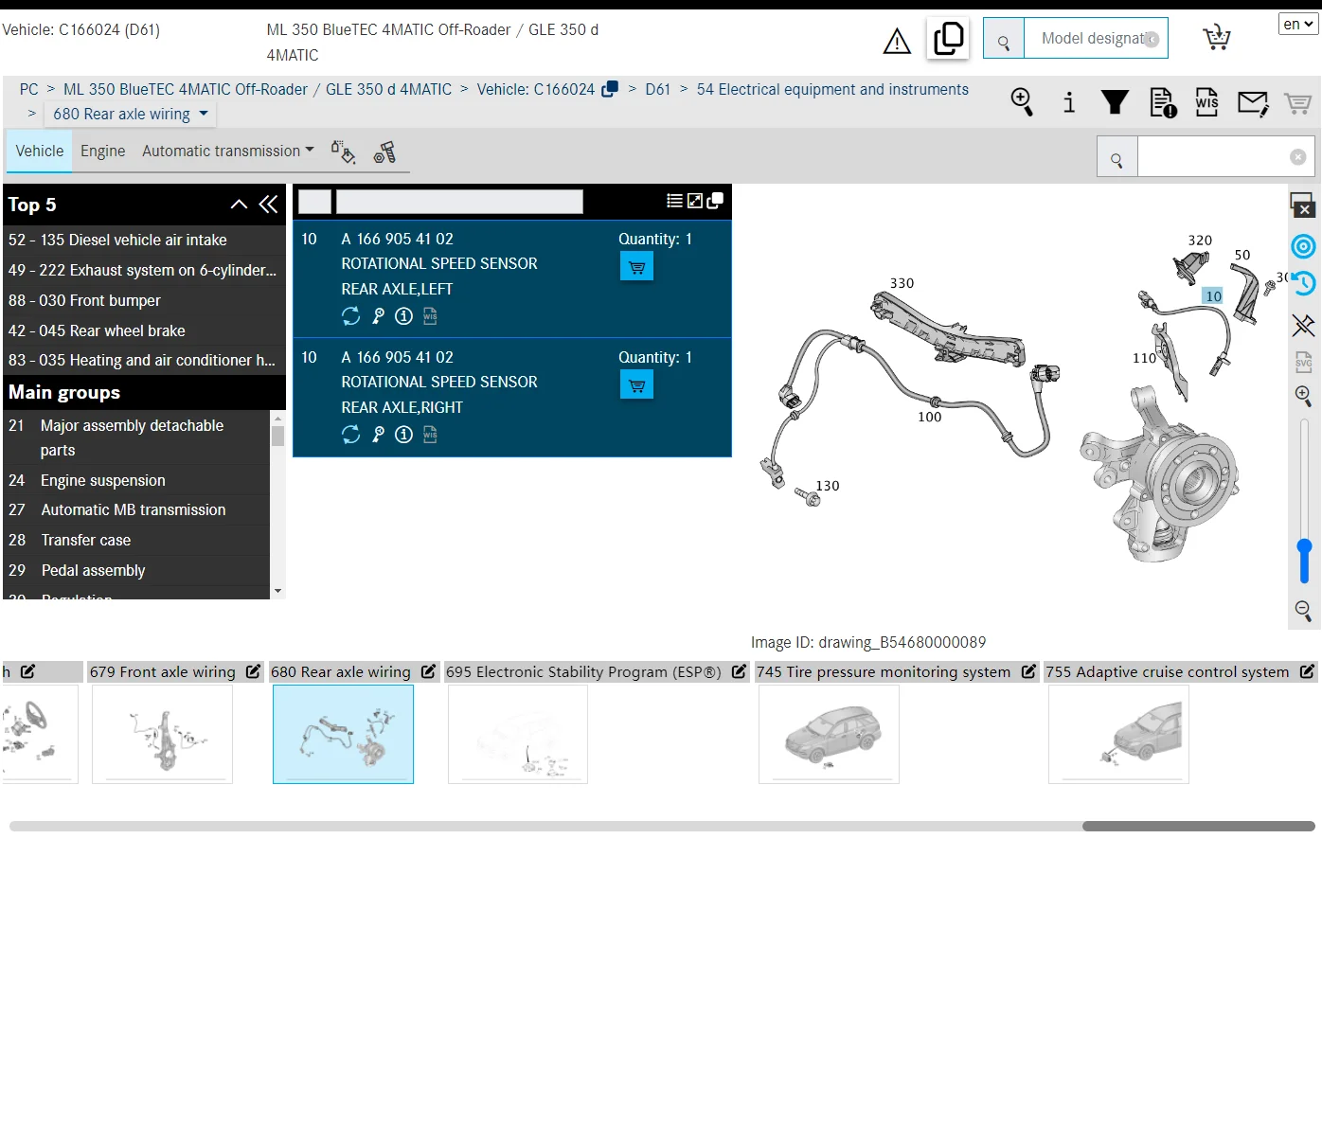The height and width of the screenshot is (1142, 1322).
Task: Open parts list in a separate window icon
Action: click(716, 201)
